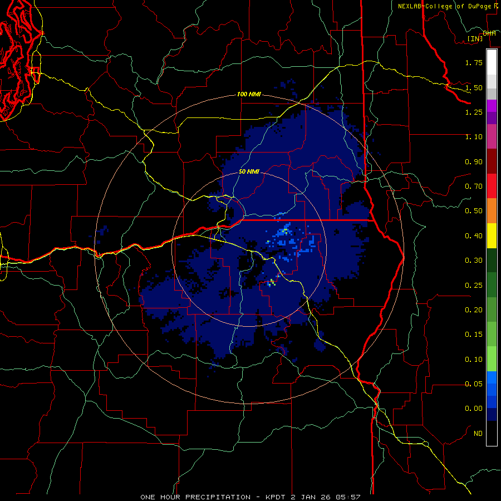
Task: Click the OHA product code label
Action: pyautogui.click(x=489, y=33)
